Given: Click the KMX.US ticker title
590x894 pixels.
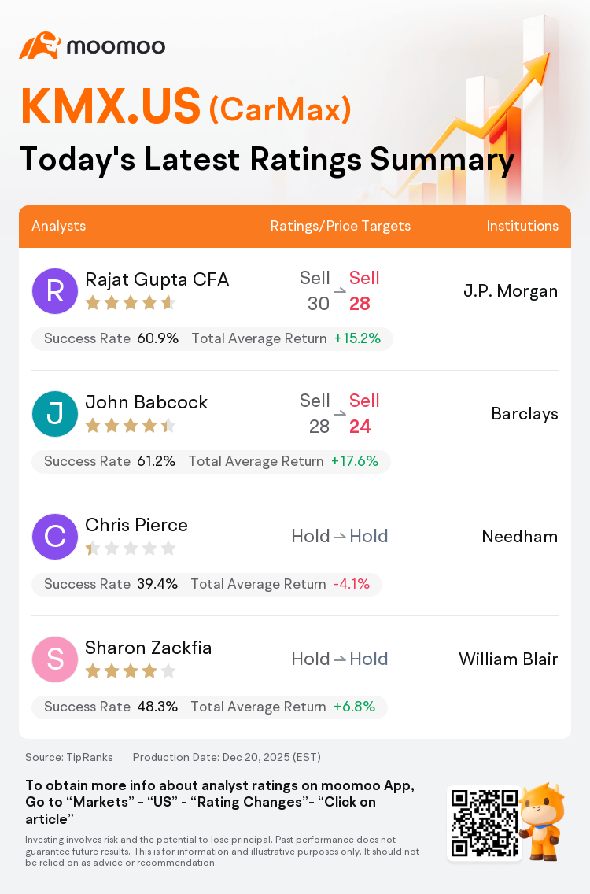Looking at the screenshot, I should [110, 108].
